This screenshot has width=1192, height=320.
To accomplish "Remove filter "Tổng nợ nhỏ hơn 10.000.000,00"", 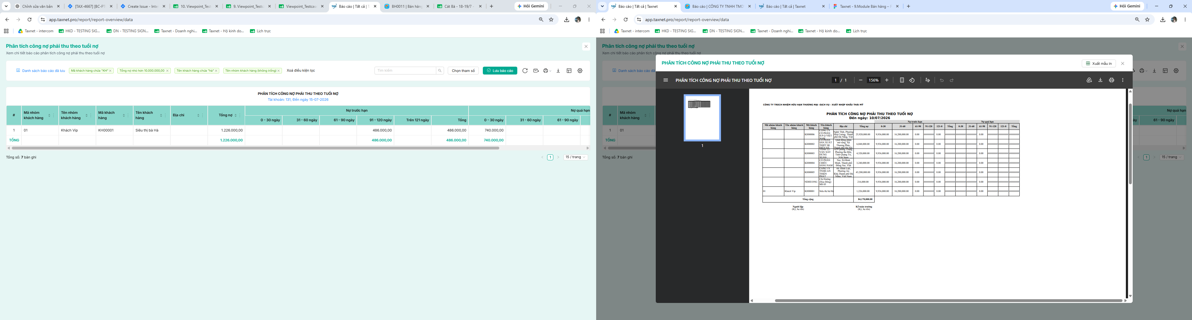I will [167, 71].
